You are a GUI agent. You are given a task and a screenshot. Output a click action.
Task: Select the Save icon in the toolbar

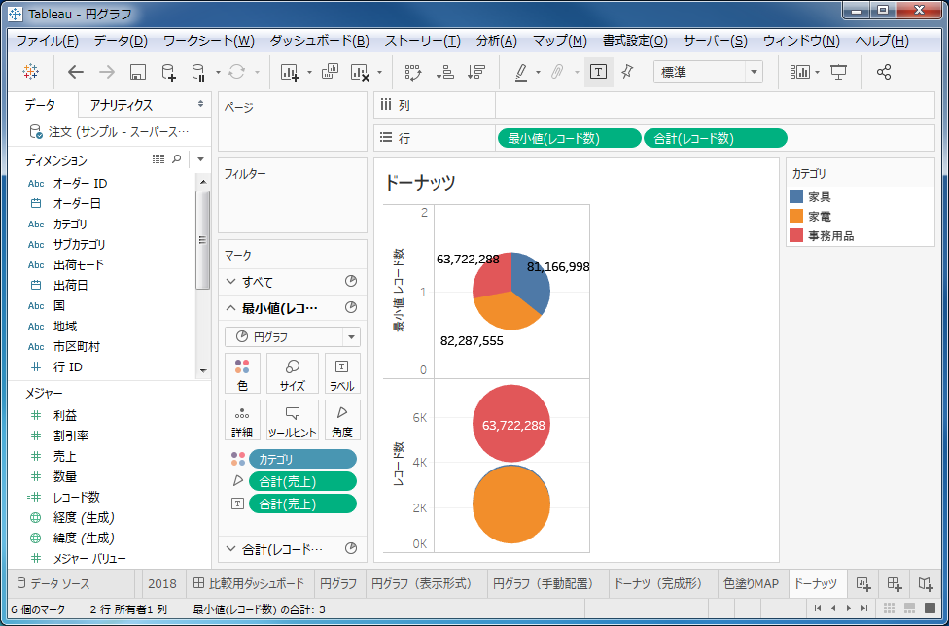click(137, 71)
